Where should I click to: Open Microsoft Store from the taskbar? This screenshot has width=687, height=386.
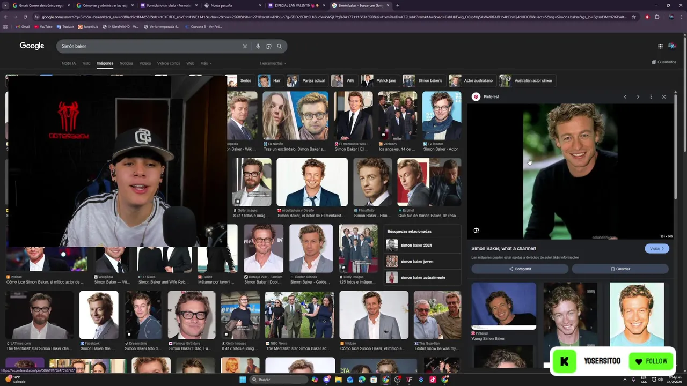[x=374, y=380]
